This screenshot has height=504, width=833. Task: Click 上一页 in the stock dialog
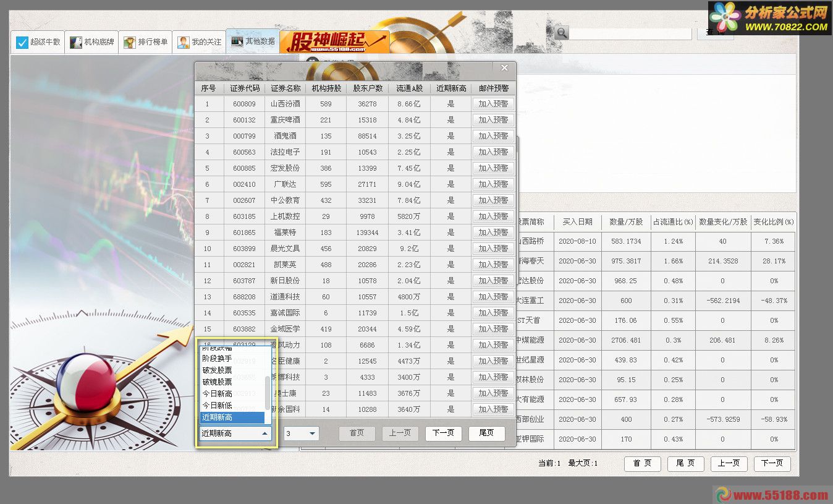(x=400, y=433)
